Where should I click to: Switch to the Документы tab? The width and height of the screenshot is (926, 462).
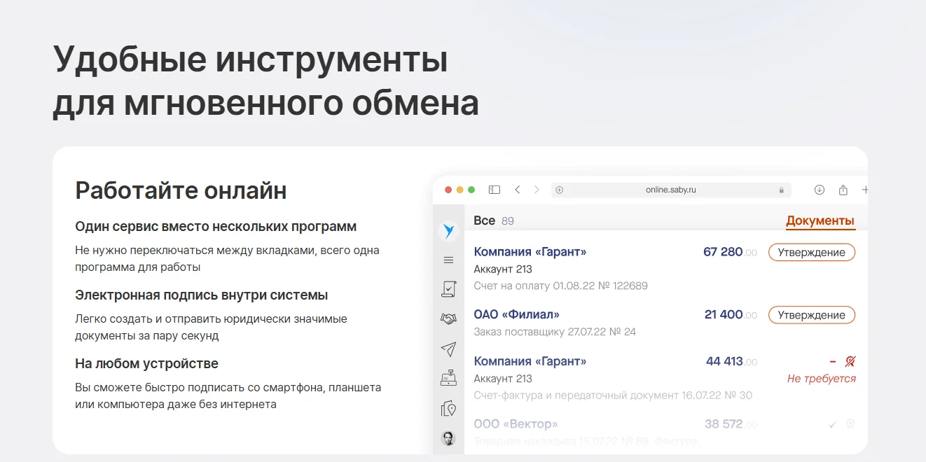click(820, 221)
